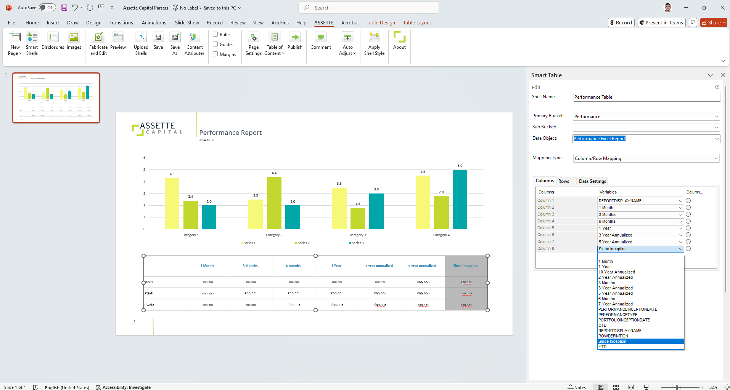Click the Search box
730x390 pixels.
tap(369, 8)
